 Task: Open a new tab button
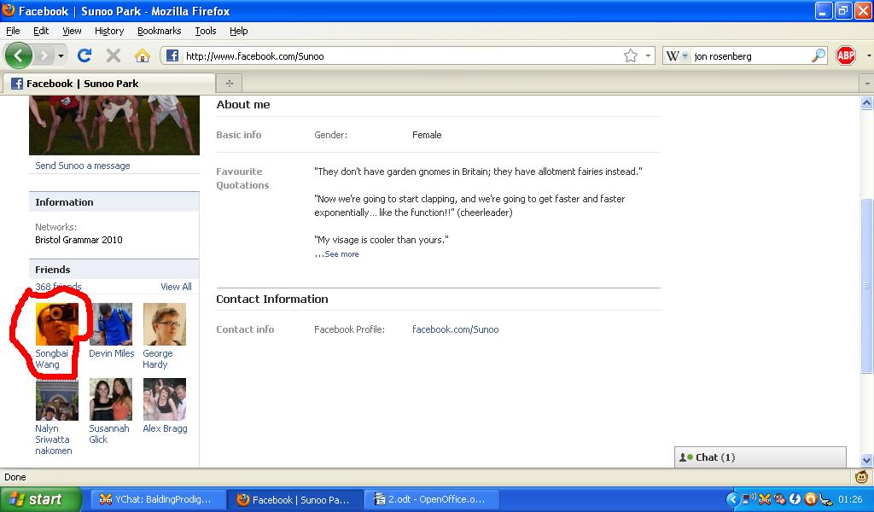pos(229,83)
